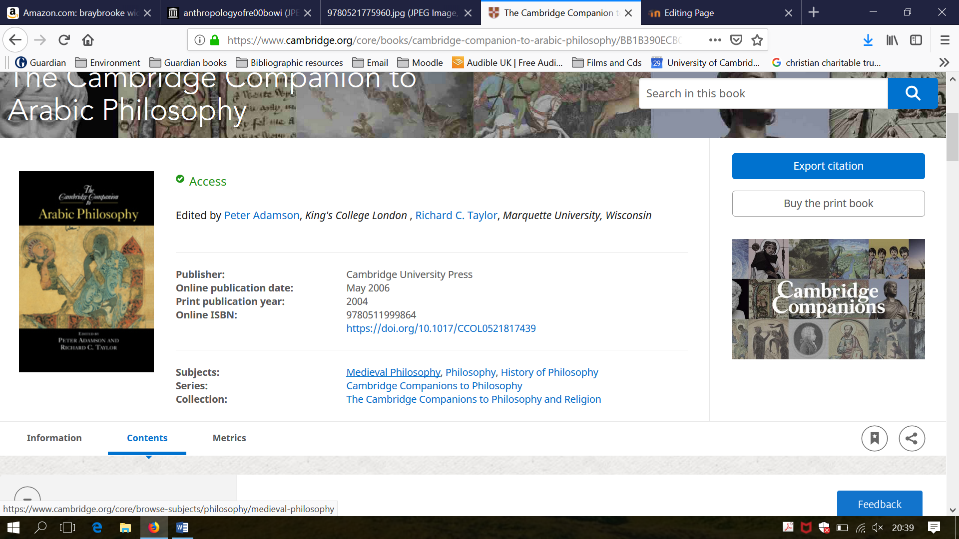
Task: Go to the Firefox home page icon
Action: tap(88, 40)
